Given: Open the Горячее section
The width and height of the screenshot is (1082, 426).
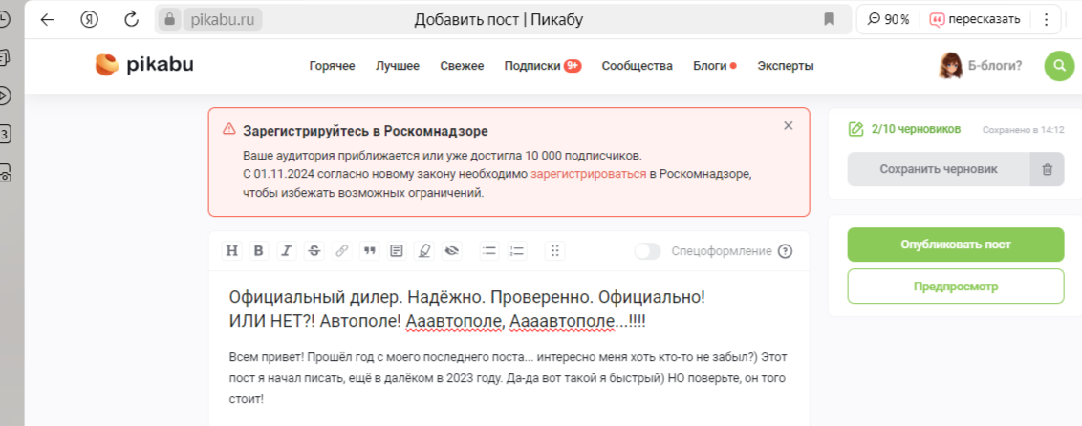Looking at the screenshot, I should point(332,66).
